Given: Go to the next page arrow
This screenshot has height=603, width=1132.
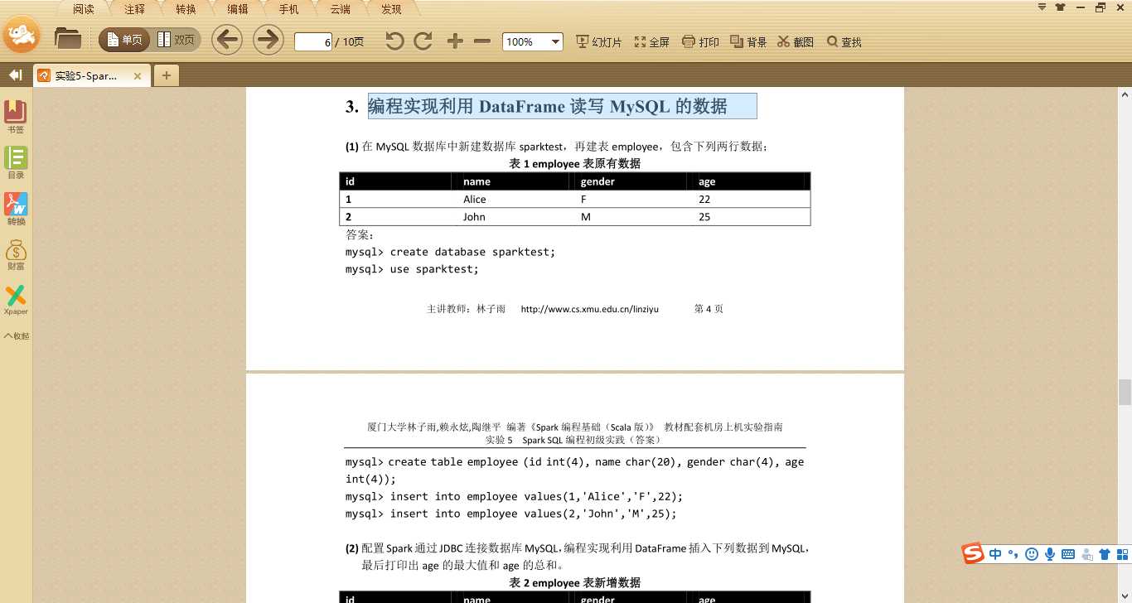Looking at the screenshot, I should coord(268,40).
